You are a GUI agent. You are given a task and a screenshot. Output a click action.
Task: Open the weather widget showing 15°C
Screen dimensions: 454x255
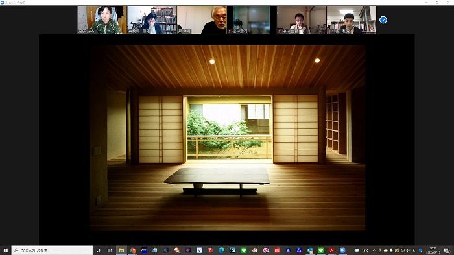[x=362, y=250]
